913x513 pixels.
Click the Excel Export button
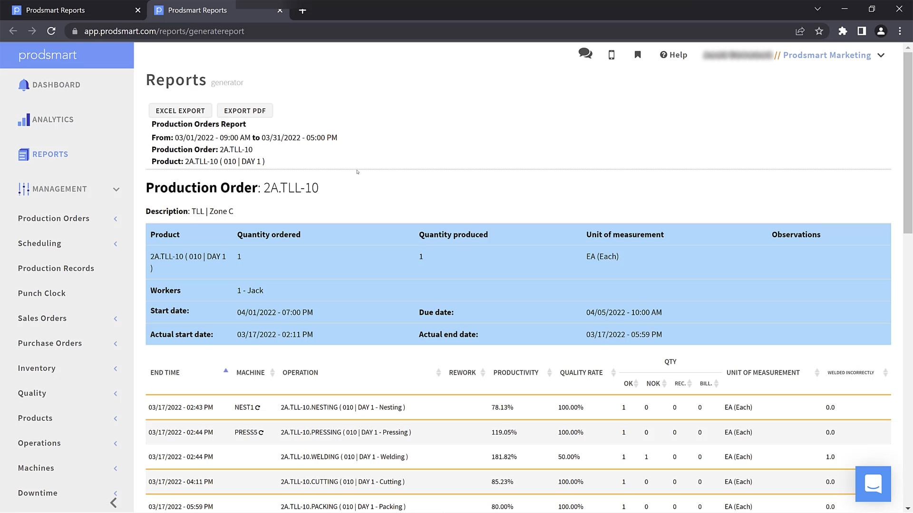coord(180,111)
